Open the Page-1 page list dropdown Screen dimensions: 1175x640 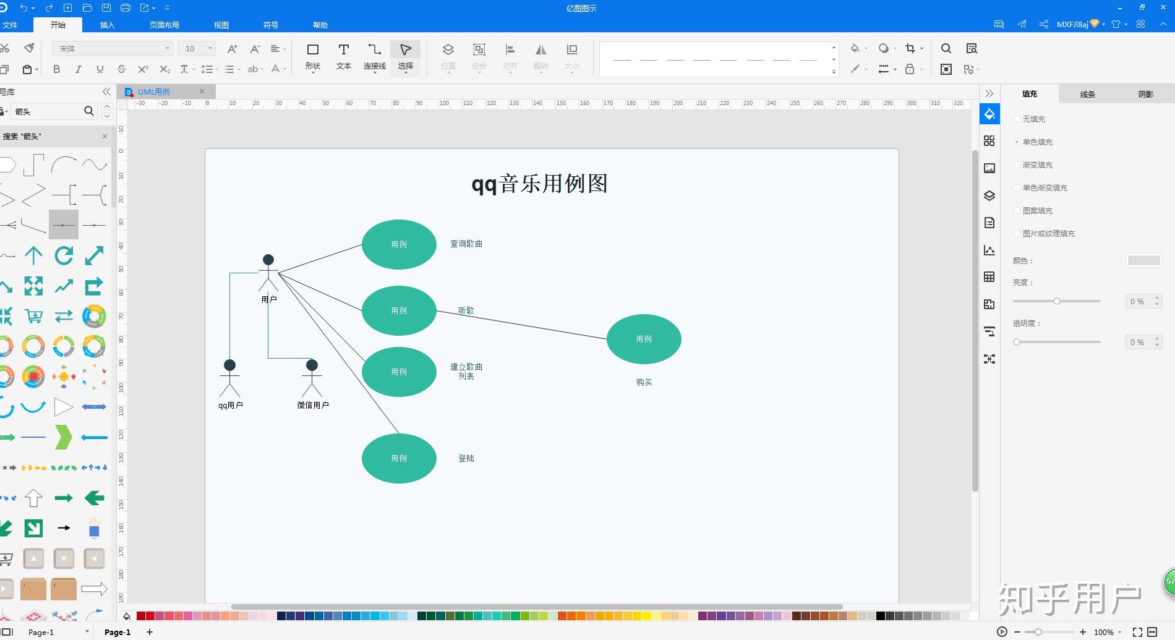[87, 632]
